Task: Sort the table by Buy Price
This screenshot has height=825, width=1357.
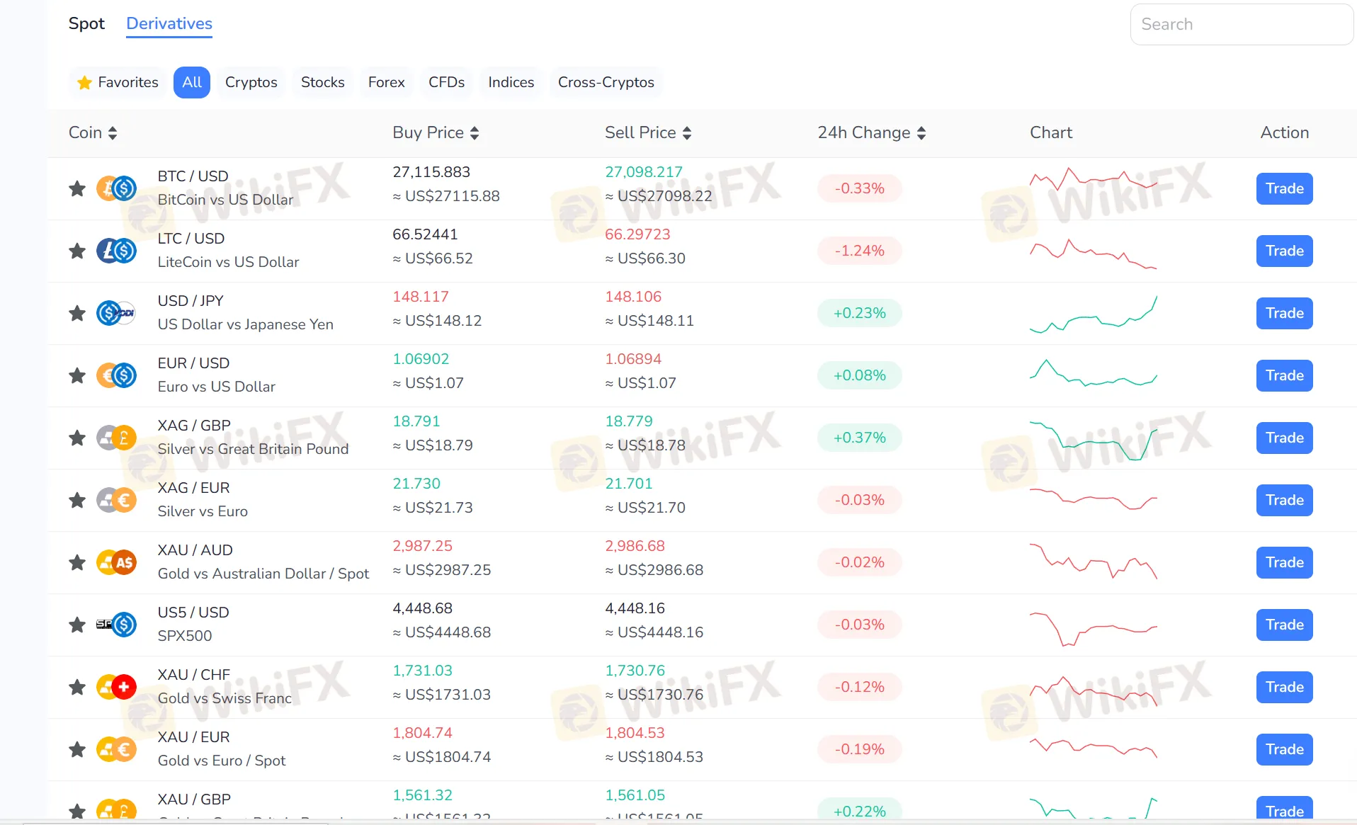Action: coord(475,132)
